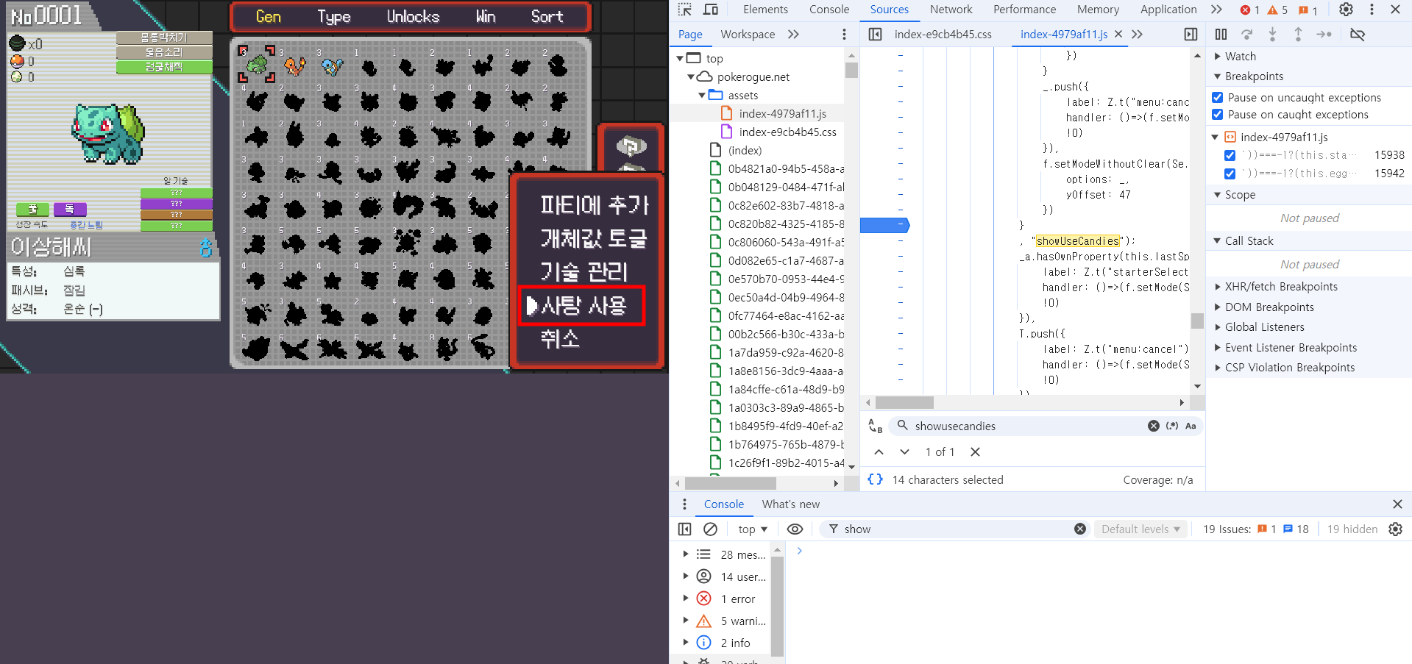Toggle Pause on uncaught exceptions checkbox

click(1218, 98)
